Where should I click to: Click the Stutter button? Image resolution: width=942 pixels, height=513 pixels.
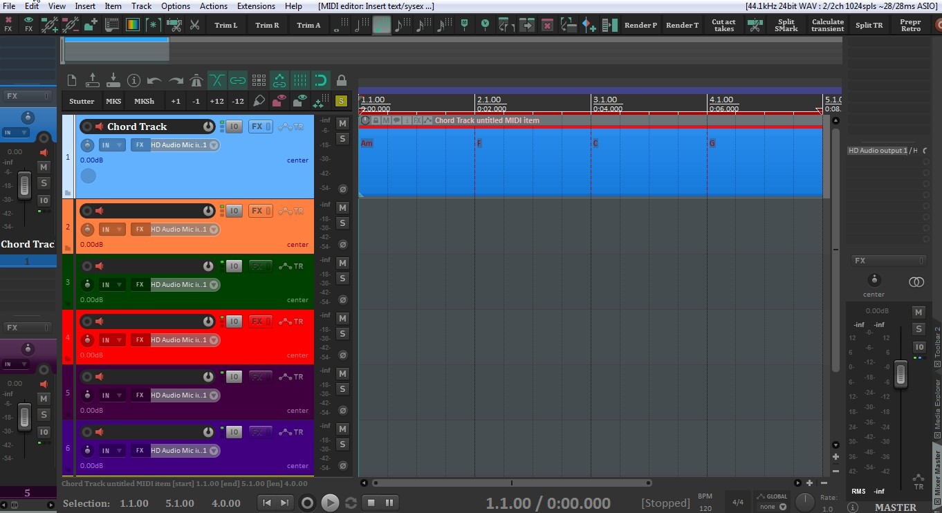click(82, 101)
